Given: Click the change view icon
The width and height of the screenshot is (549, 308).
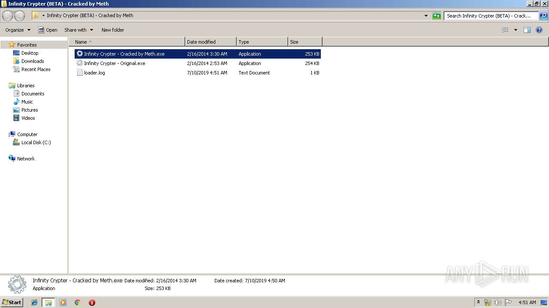Looking at the screenshot, I should (x=505, y=30).
